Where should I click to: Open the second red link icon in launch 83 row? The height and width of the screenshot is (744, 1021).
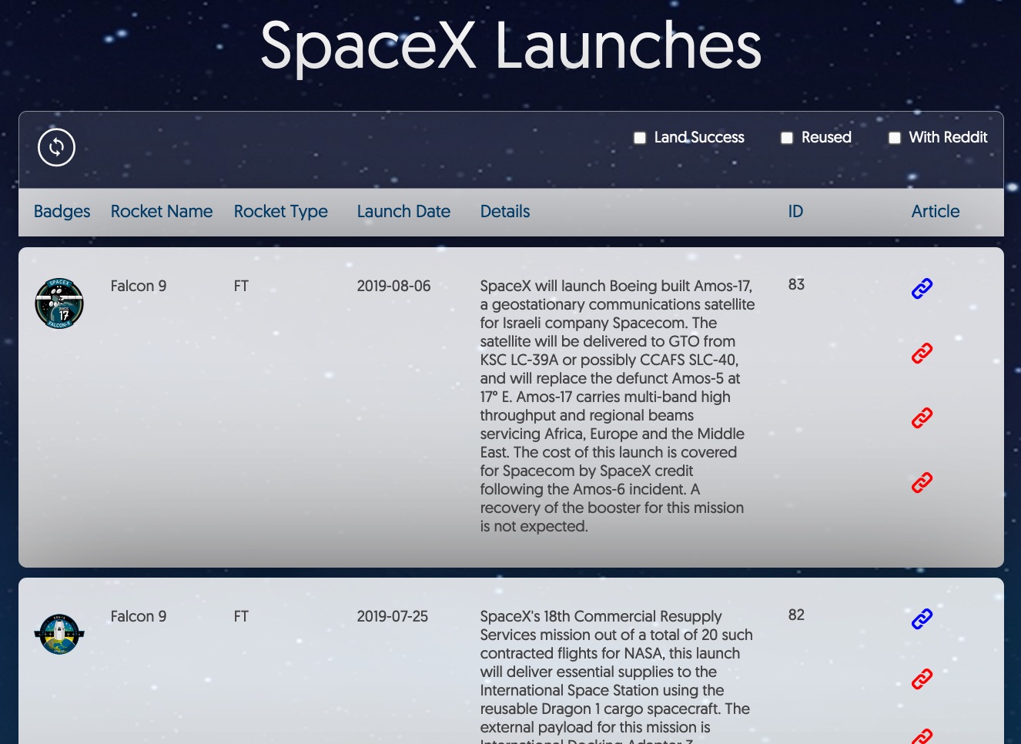pos(922,417)
